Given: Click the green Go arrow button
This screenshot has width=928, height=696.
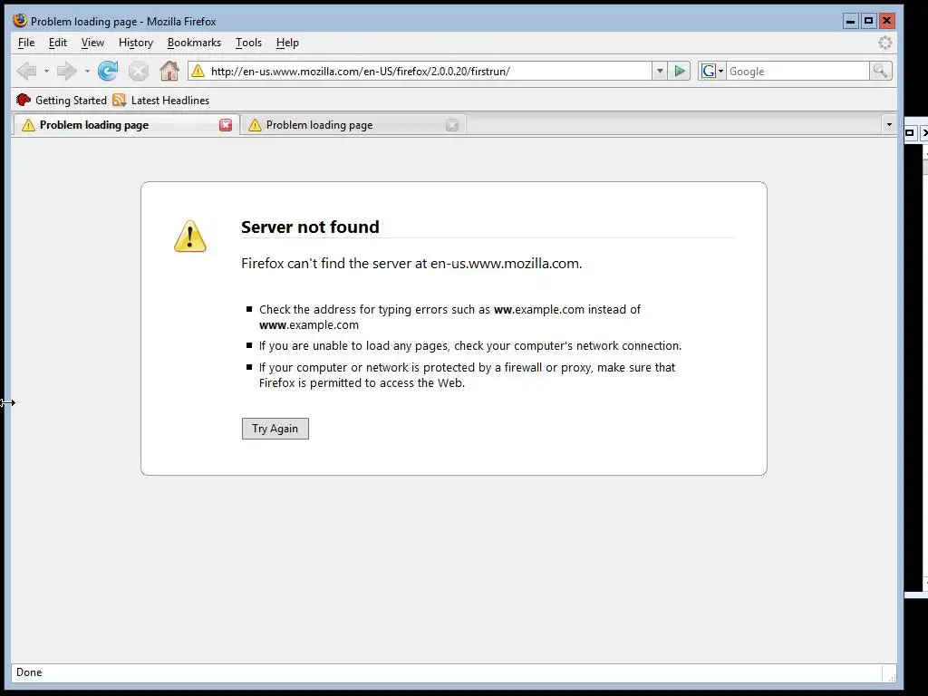Looking at the screenshot, I should pos(680,71).
